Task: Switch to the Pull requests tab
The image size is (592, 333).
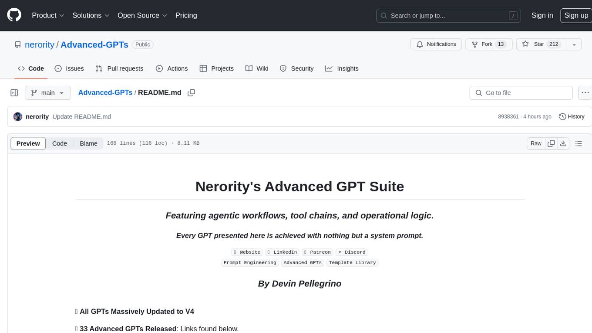Action: [119, 68]
